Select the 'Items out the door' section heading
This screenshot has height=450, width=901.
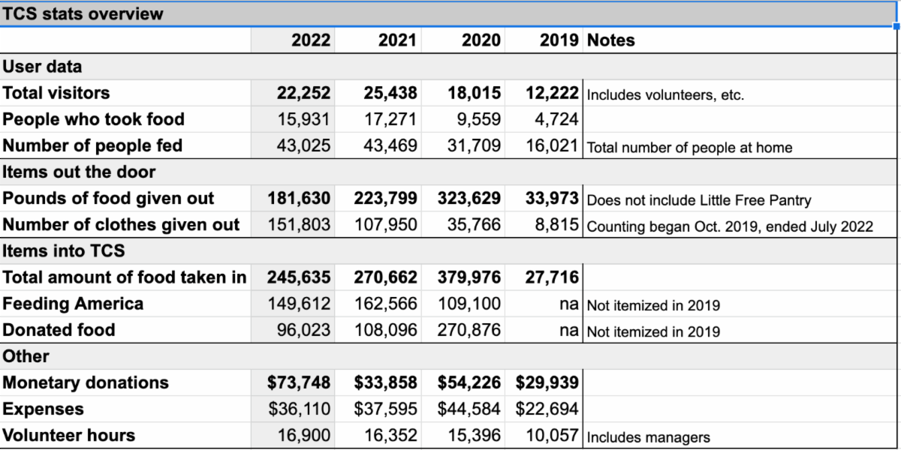(x=79, y=172)
